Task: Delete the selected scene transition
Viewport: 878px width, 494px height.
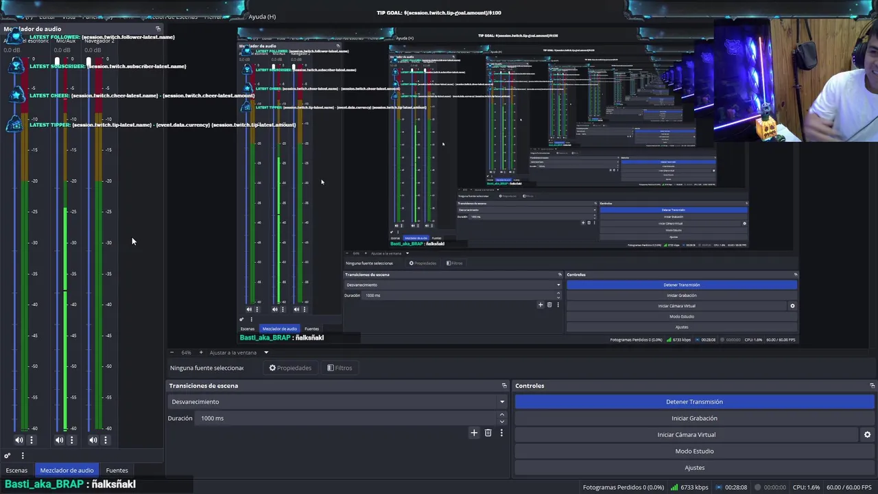Action: point(488,433)
